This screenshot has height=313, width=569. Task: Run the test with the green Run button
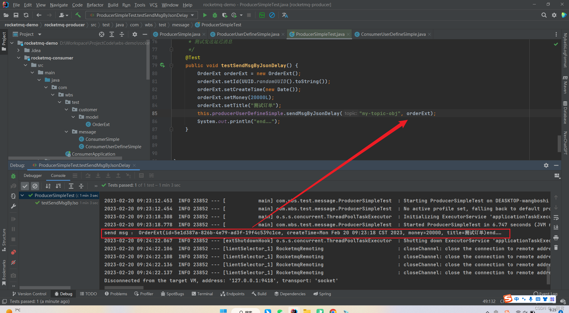click(x=205, y=15)
